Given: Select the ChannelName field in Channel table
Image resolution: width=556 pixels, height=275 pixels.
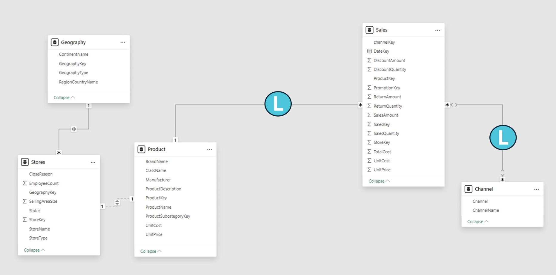Looking at the screenshot, I should (486, 210).
